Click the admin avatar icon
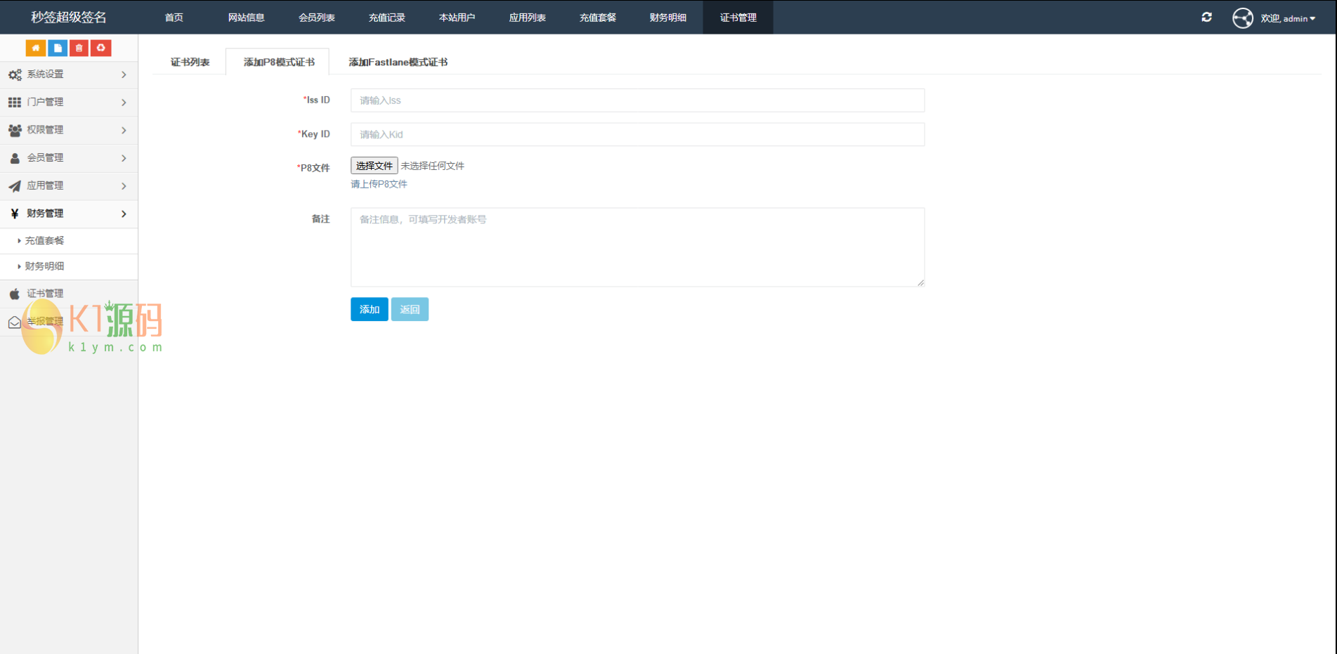Image resolution: width=1337 pixels, height=654 pixels. point(1243,18)
